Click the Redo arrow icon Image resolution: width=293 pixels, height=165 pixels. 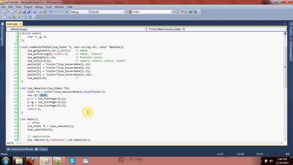[x=58, y=12]
